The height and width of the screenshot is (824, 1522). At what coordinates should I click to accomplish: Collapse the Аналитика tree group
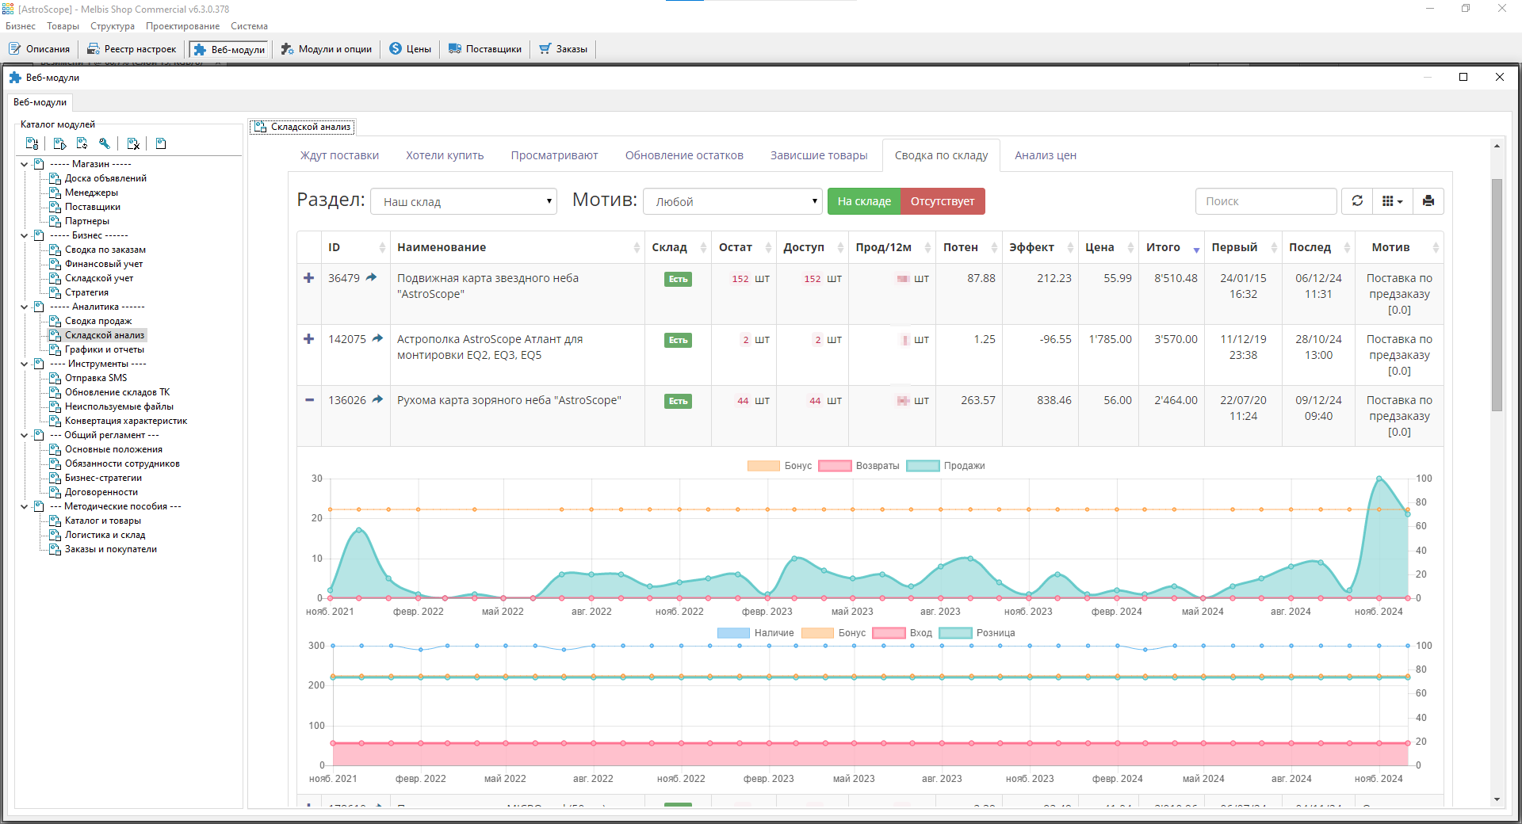[25, 307]
